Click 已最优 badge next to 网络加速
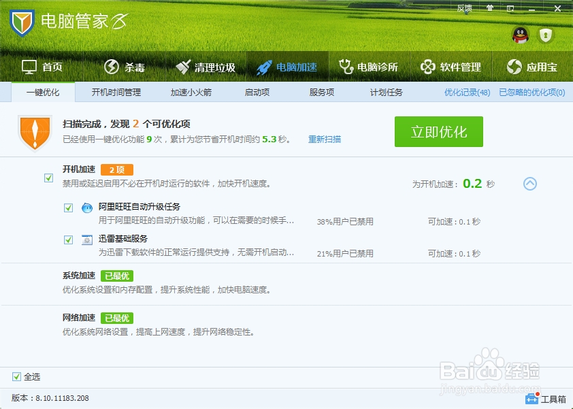Viewport: 573px width, 409px height. point(117,318)
